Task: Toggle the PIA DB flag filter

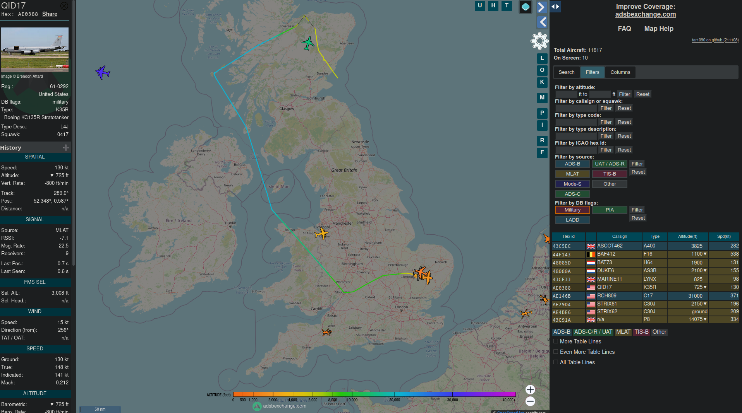Action: click(x=610, y=210)
